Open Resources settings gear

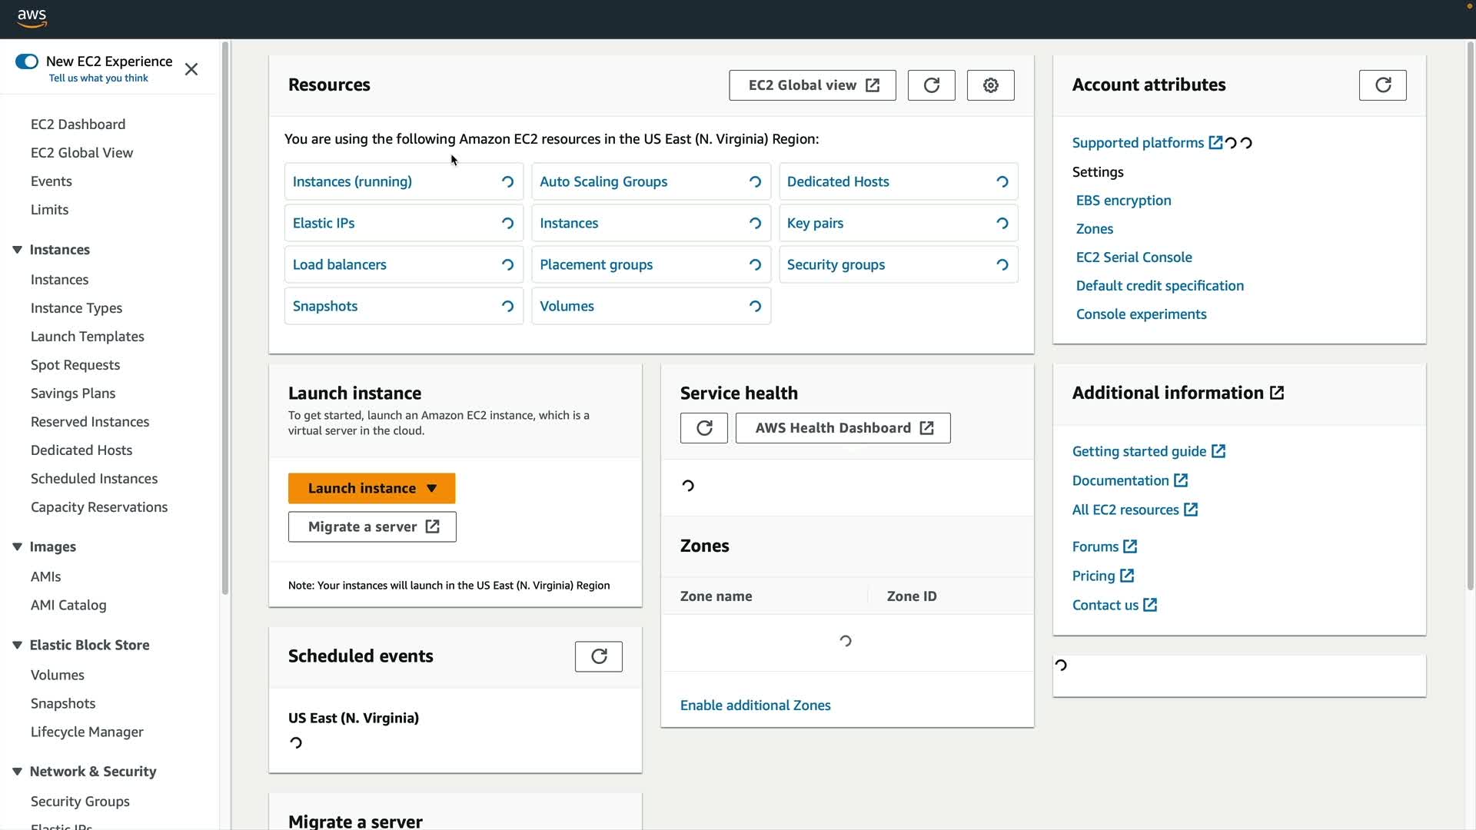click(x=990, y=85)
